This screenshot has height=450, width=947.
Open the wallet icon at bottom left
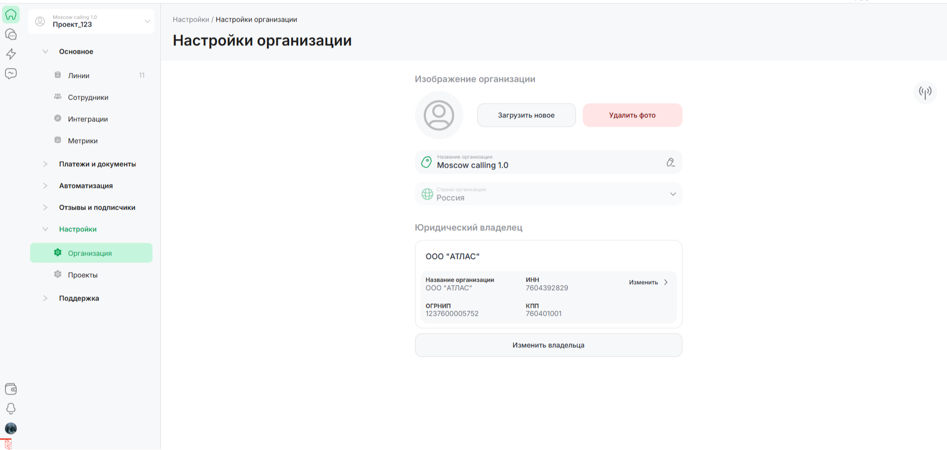pyautogui.click(x=11, y=389)
